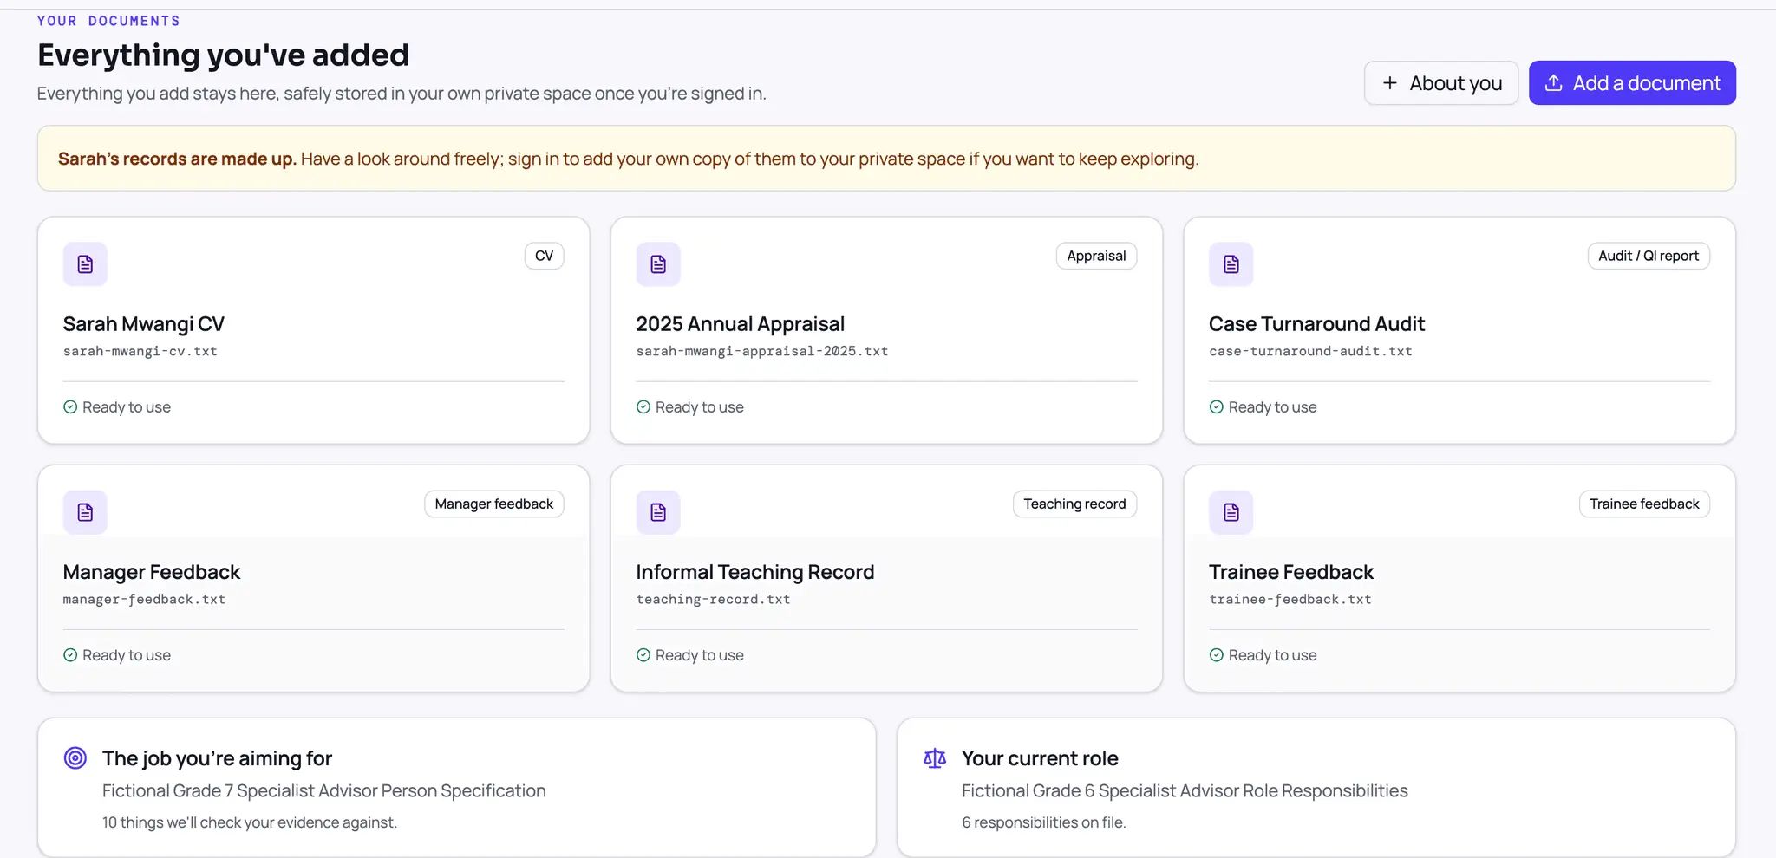Open the 2025 Annual Appraisal title

[741, 324]
